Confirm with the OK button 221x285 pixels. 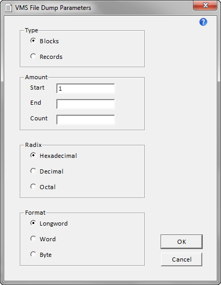coord(181,242)
